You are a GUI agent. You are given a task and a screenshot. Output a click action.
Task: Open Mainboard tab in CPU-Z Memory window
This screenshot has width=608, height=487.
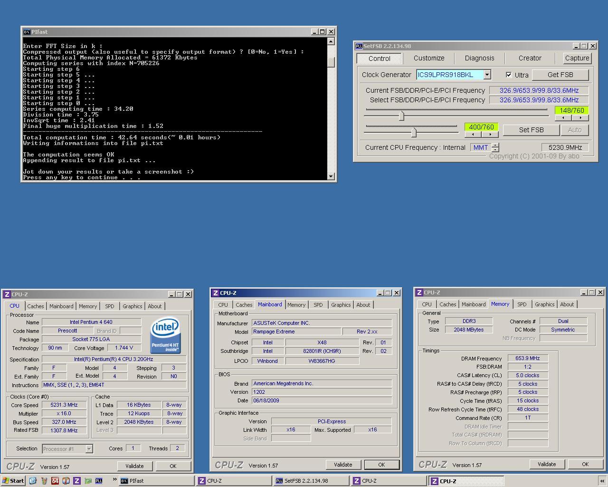click(474, 304)
